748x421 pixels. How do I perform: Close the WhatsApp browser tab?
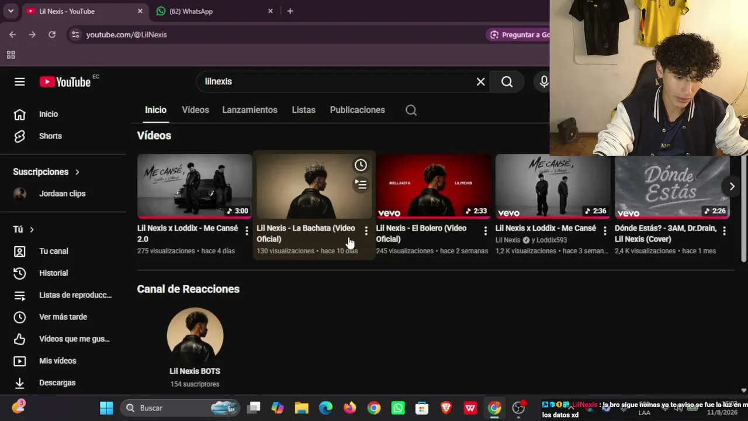(x=271, y=11)
